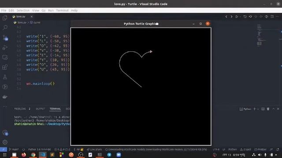The image size is (282, 158).
Task: Open the applications grid launcher
Action: click(5, 155)
